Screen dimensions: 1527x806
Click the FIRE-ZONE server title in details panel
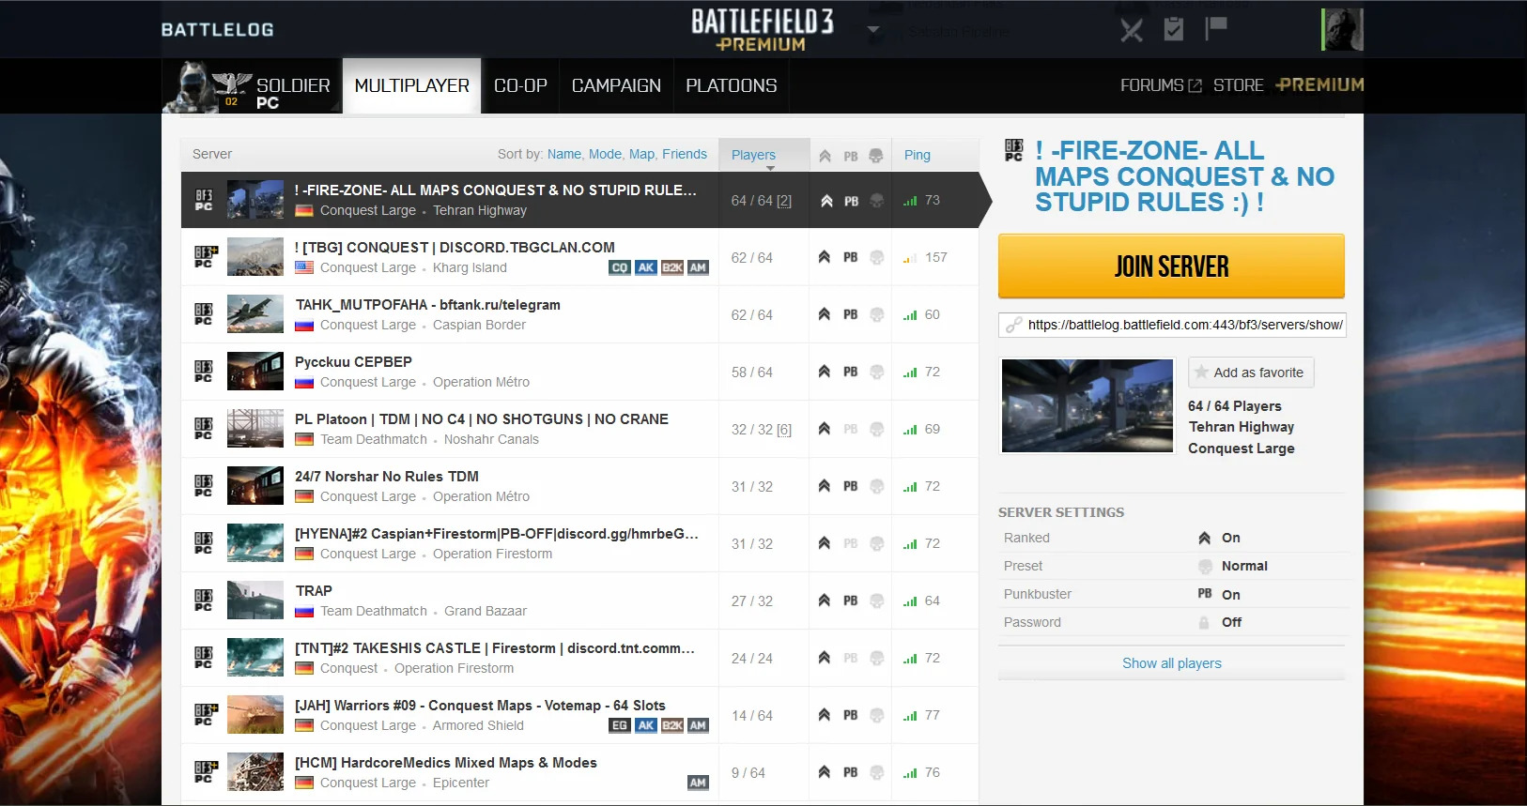click(x=1184, y=176)
